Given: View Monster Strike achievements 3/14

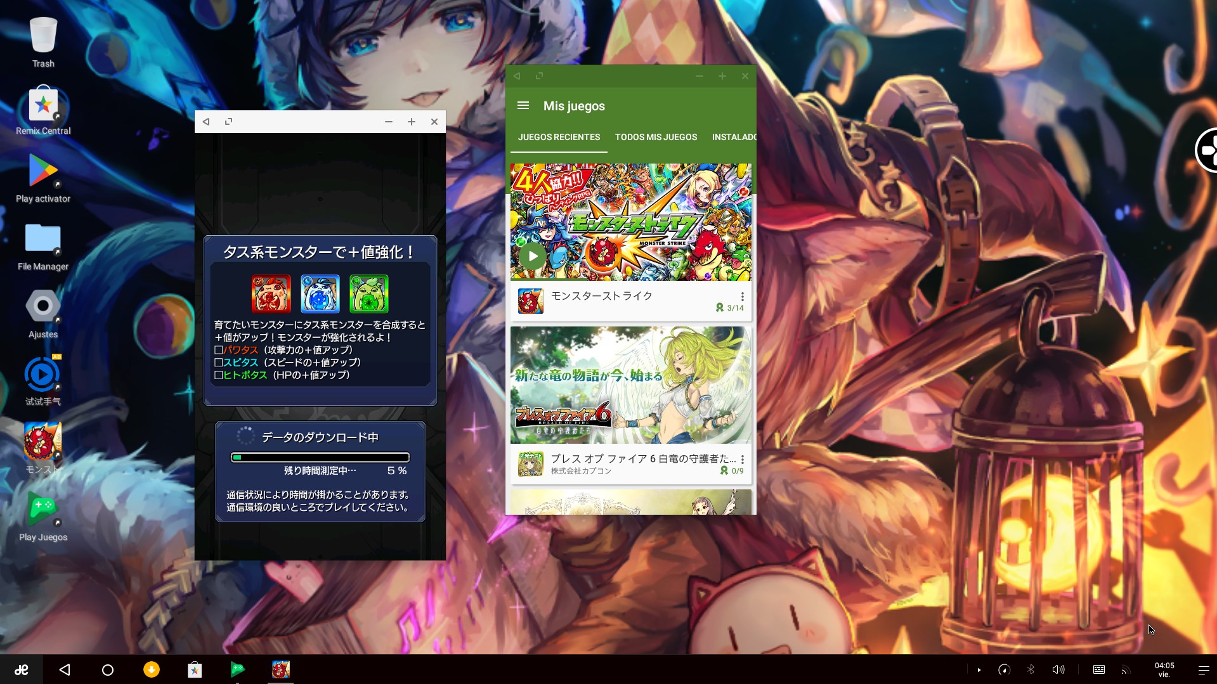Looking at the screenshot, I should coord(729,308).
